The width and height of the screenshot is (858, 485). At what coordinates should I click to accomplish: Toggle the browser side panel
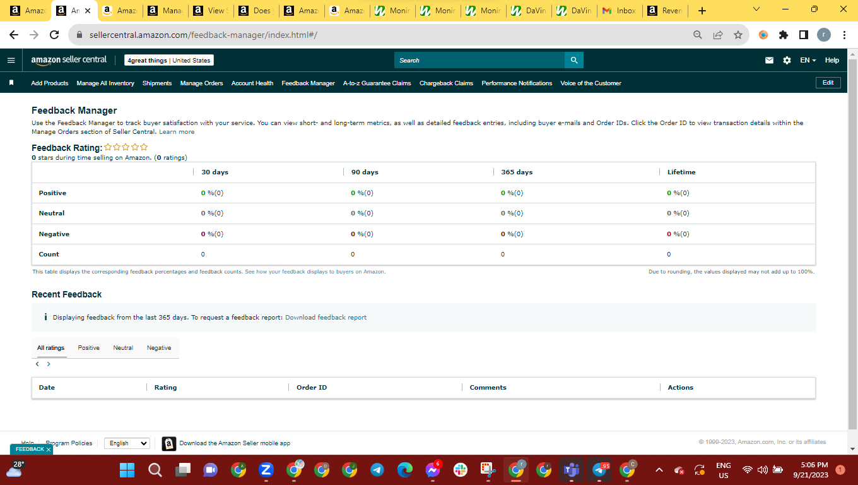(804, 35)
